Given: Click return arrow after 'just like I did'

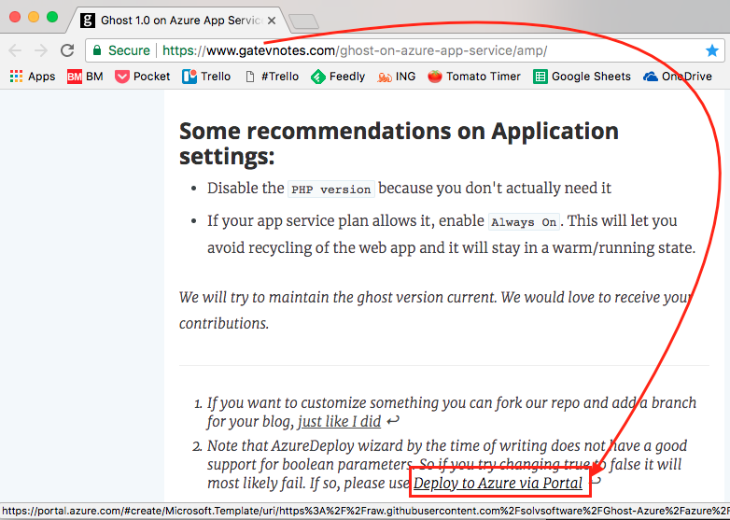Looking at the screenshot, I should tap(393, 421).
